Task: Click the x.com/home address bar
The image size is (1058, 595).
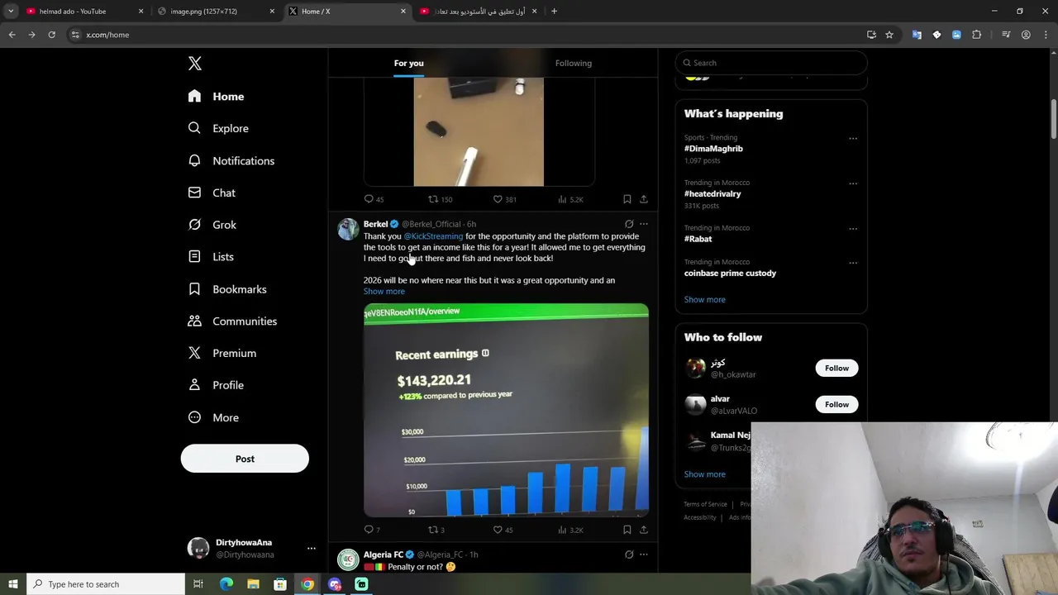Action: tap(463, 35)
